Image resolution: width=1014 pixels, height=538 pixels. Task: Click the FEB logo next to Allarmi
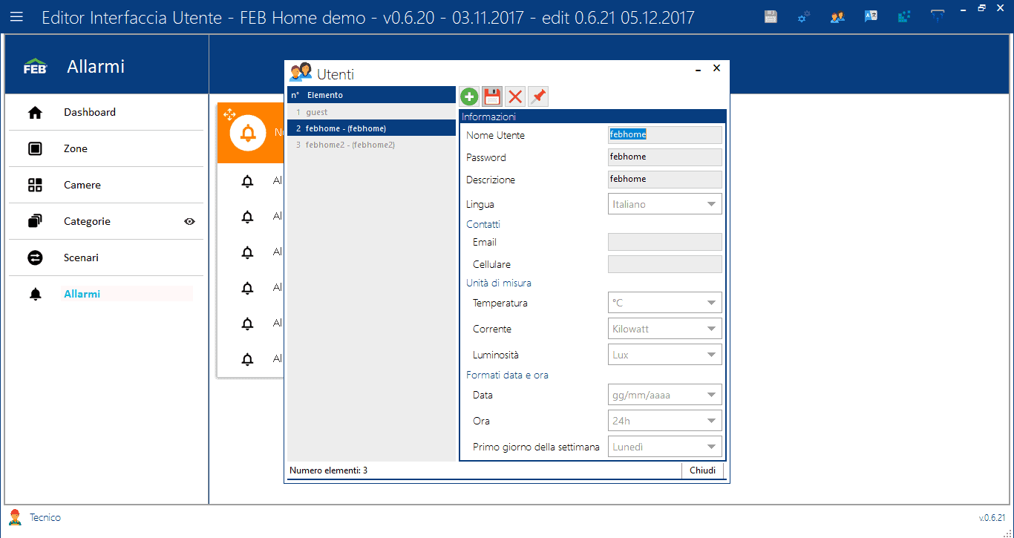(x=35, y=67)
